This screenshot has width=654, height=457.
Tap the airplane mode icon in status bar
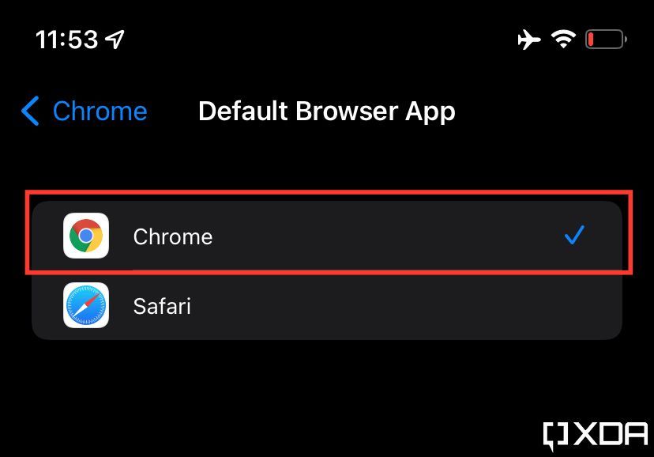[x=530, y=38]
